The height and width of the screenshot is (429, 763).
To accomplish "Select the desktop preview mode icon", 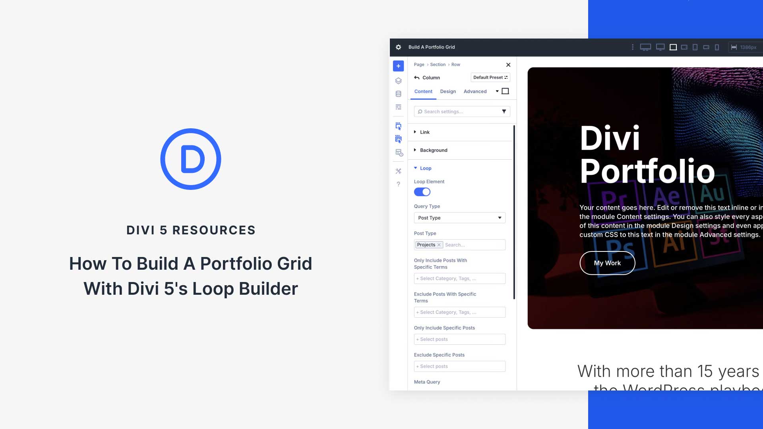I will (x=645, y=47).
